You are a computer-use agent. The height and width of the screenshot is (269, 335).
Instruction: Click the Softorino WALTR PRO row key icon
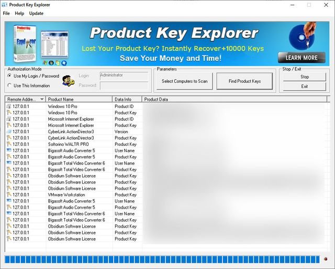(9, 144)
